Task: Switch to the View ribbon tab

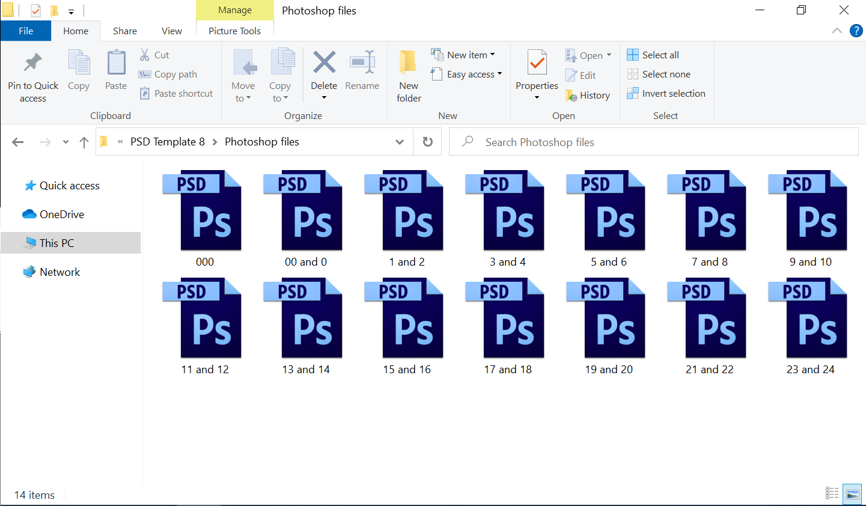Action: pyautogui.click(x=172, y=31)
